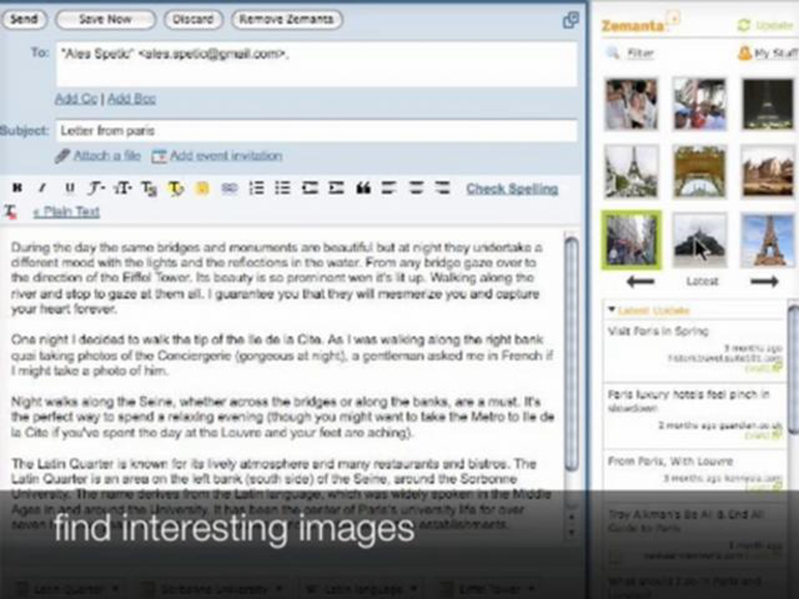Image resolution: width=799 pixels, height=599 pixels.
Task: Save the draft with Save Now
Action: [x=106, y=19]
